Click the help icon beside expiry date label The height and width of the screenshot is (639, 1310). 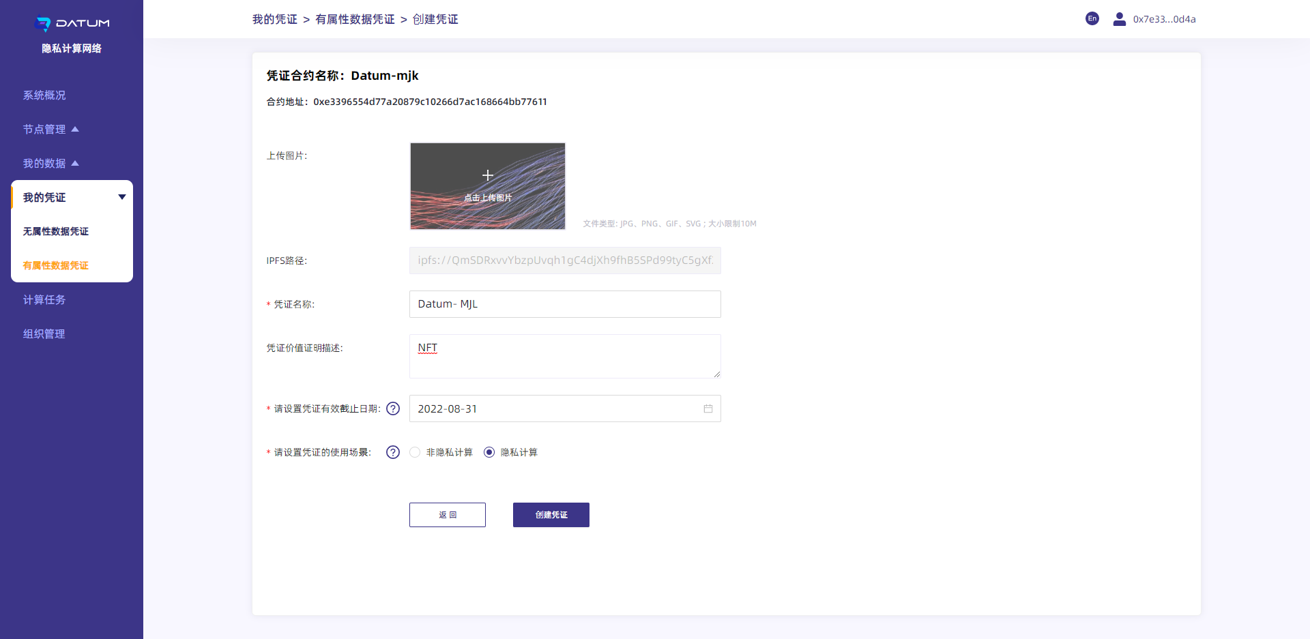click(393, 408)
